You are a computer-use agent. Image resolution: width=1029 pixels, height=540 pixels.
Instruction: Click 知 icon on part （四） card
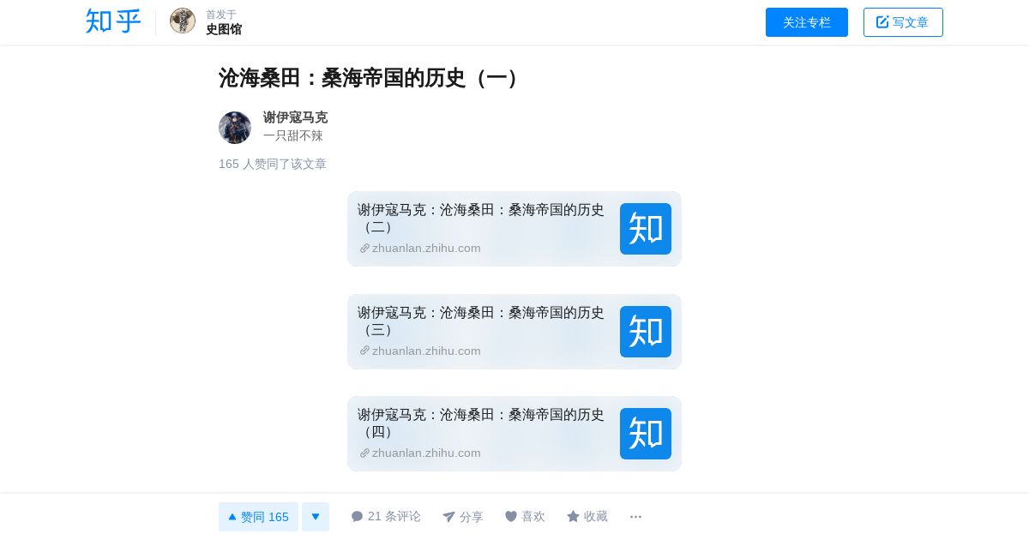[x=646, y=434]
